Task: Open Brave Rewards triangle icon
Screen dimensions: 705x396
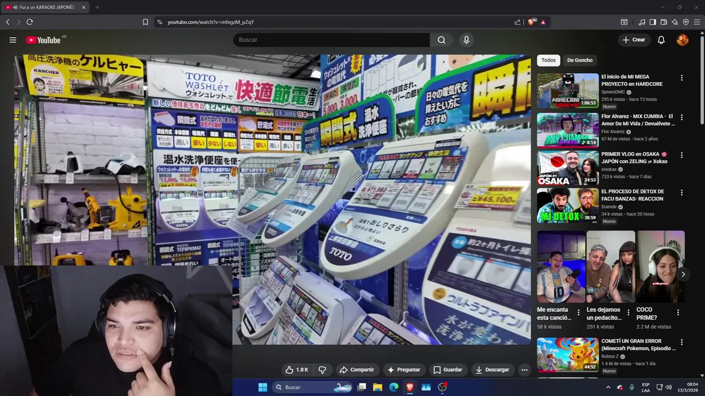Action: click(543, 22)
